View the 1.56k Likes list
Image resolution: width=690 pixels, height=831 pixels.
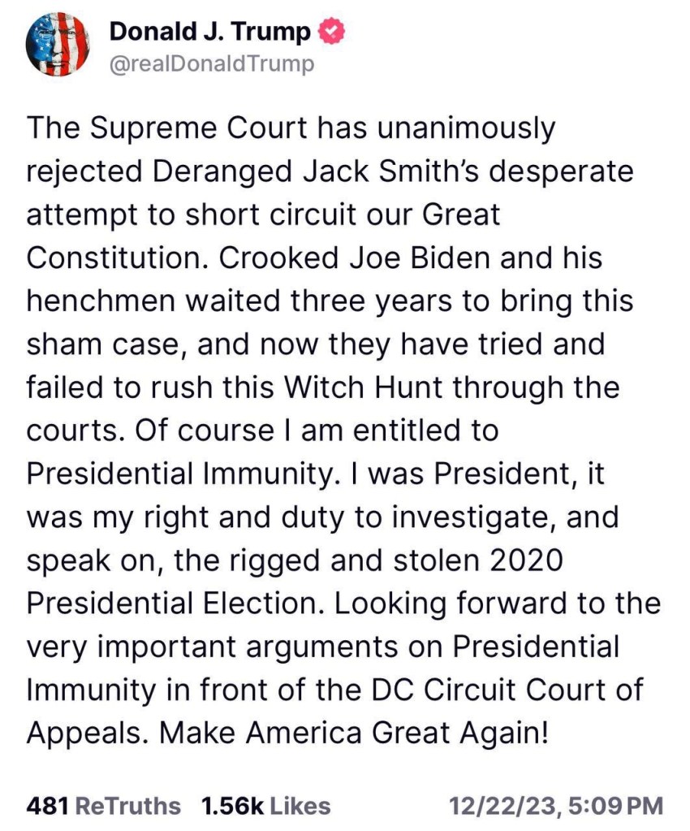(265, 805)
